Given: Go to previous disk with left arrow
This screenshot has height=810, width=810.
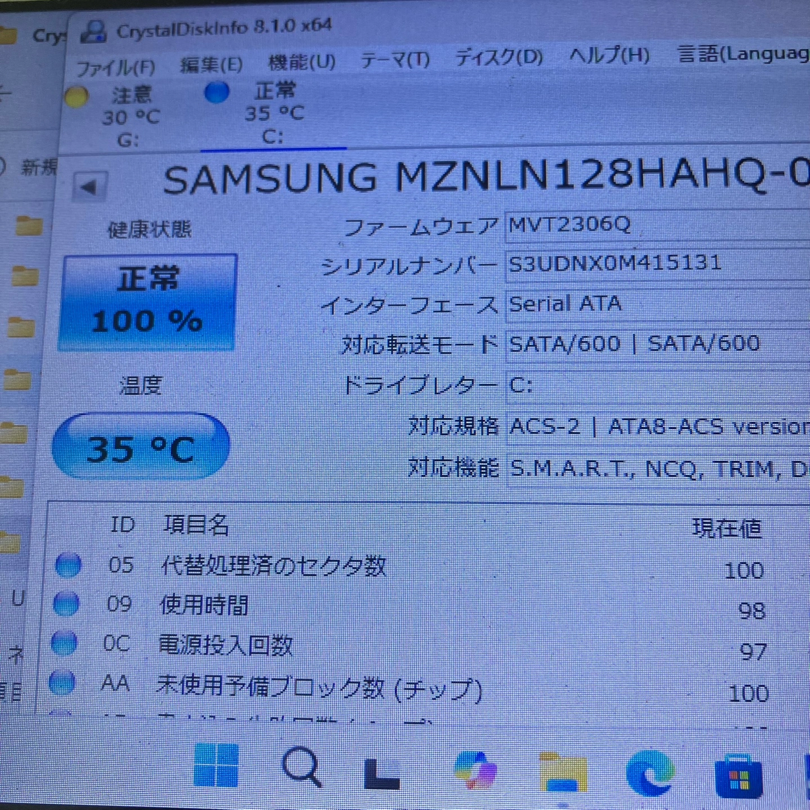Looking at the screenshot, I should pos(90,187).
